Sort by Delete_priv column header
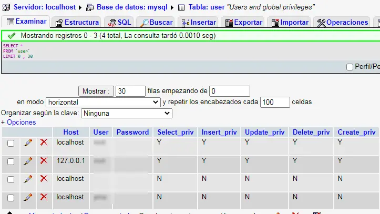 [x=311, y=133]
